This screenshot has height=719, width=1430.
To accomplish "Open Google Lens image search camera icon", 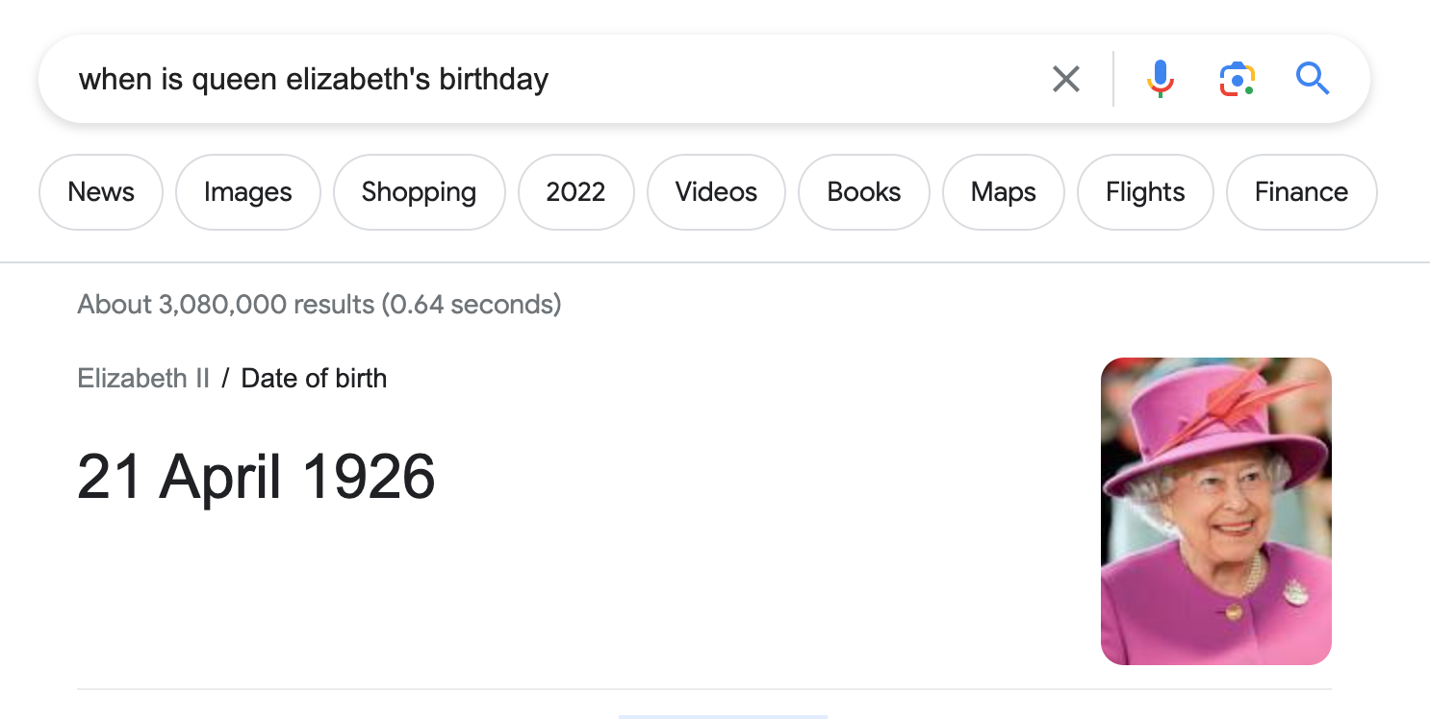I will pos(1237,79).
